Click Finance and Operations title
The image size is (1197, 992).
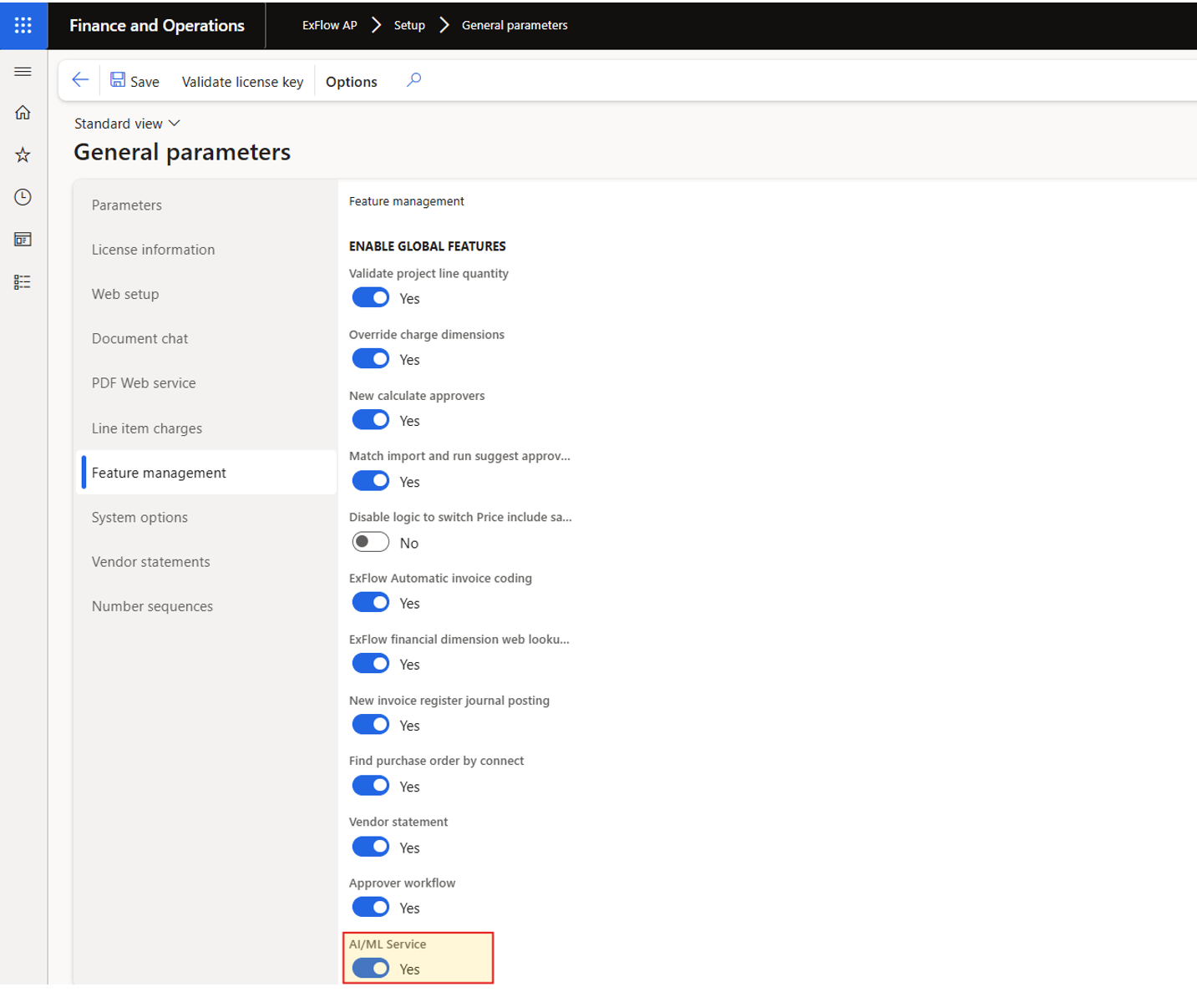157,25
